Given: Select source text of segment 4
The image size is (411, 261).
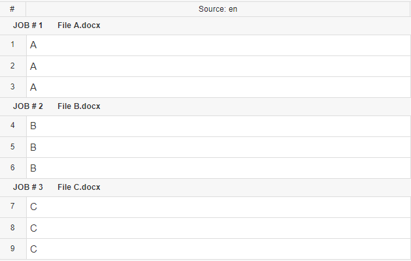Looking at the screenshot, I should coord(33,127).
